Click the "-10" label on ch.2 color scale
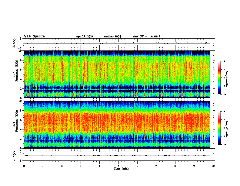This screenshot has width=240, height=186. [x=224, y=145]
